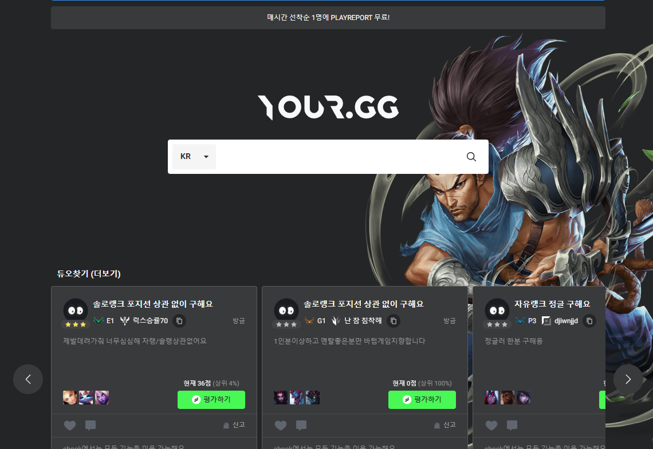Image resolution: width=653 pixels, height=449 pixels.
Task: Click the YOUR.GG logo
Action: pos(328,108)
